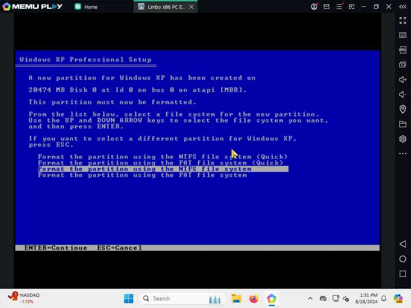Open the notification bell icon

[384, 298]
